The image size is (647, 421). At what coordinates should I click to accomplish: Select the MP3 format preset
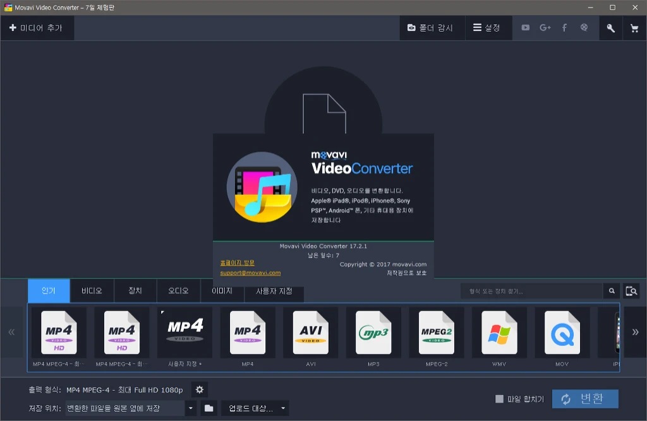373,337
